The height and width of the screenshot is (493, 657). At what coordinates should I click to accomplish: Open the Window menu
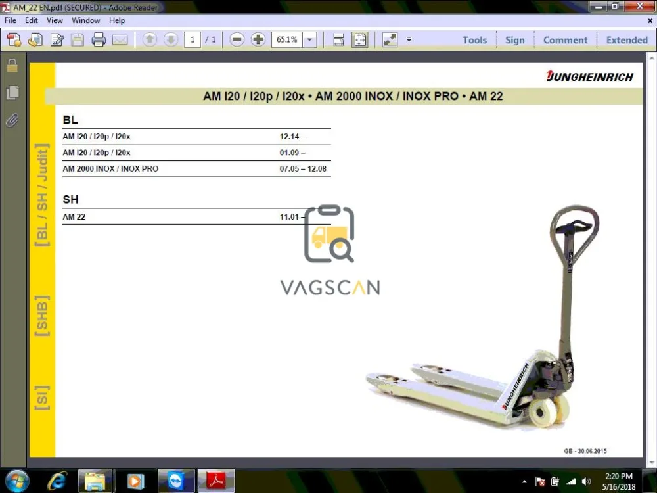point(86,20)
